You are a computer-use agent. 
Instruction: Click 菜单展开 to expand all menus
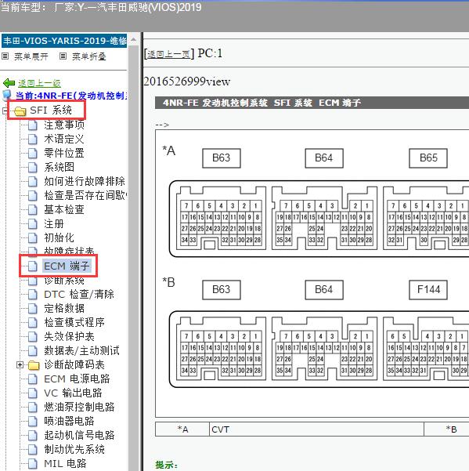(31, 56)
